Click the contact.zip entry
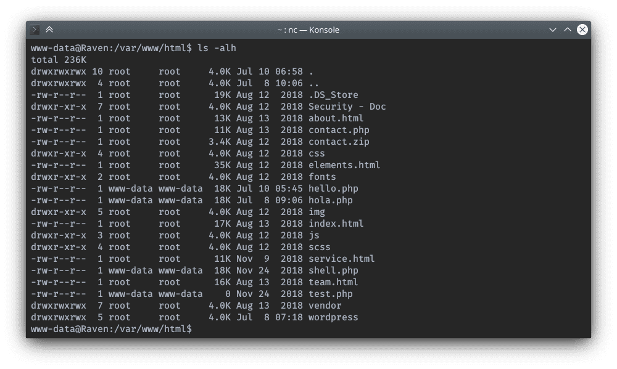Screen dimensions: 617x369 pos(339,142)
